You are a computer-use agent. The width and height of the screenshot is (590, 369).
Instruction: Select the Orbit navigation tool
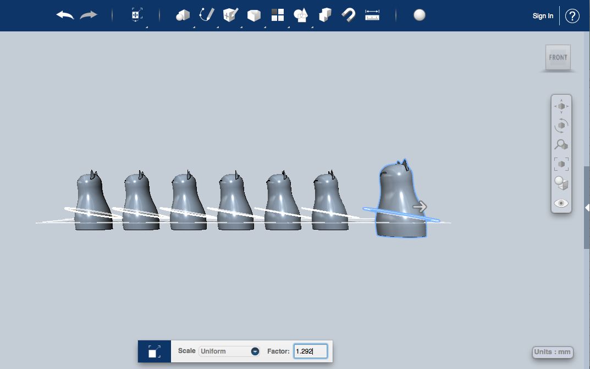click(561, 126)
